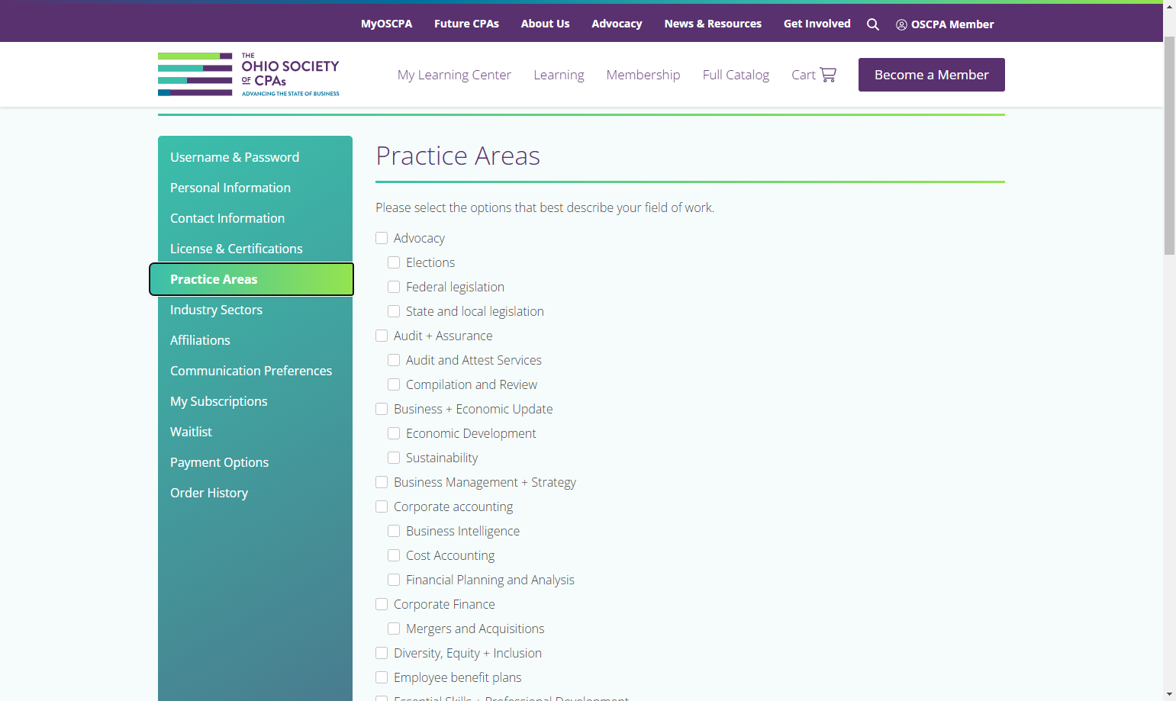The height and width of the screenshot is (701, 1176).
Task: Select Mergers and Acquisitions checkbox
Action: pyautogui.click(x=394, y=629)
